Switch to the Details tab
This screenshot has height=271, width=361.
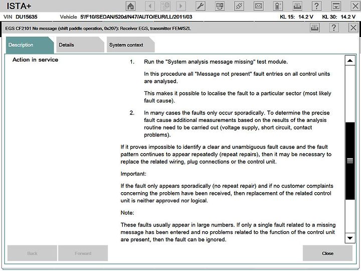tap(80, 45)
